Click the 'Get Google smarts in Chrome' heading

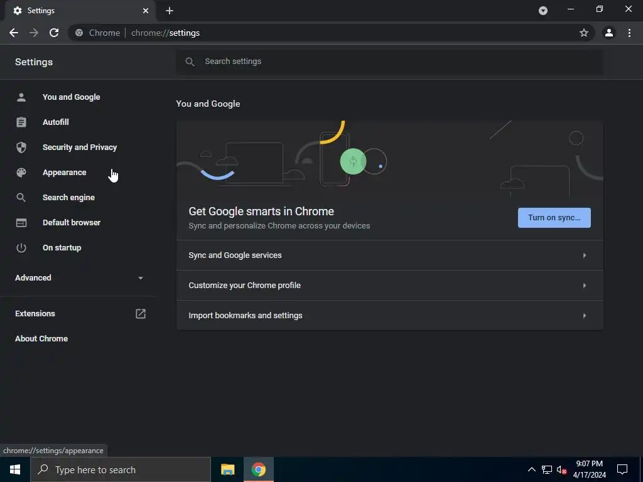coord(261,212)
